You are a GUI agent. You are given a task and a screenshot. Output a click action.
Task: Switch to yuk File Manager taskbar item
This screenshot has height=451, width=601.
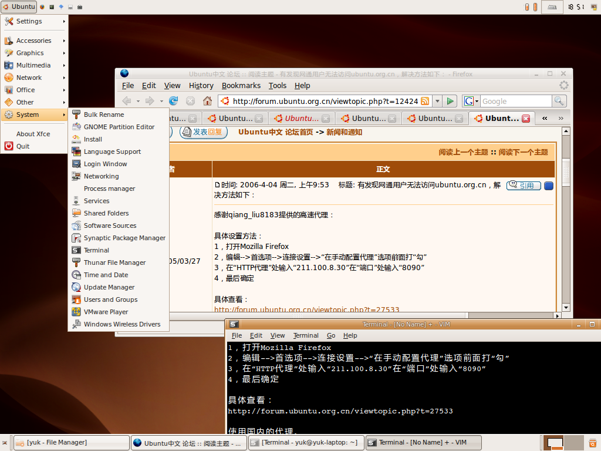coord(72,443)
